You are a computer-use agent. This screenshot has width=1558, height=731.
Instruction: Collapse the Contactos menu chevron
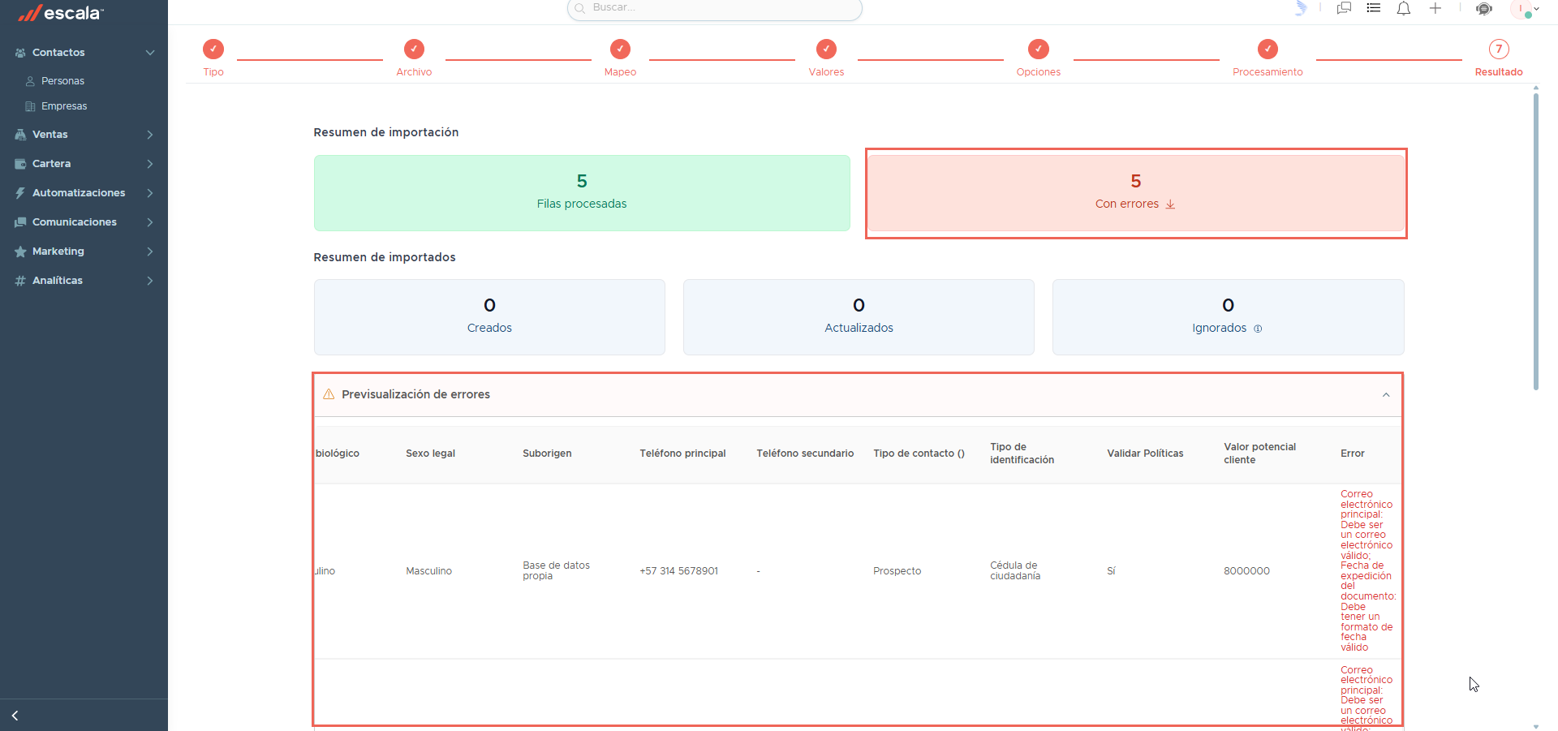click(x=150, y=53)
